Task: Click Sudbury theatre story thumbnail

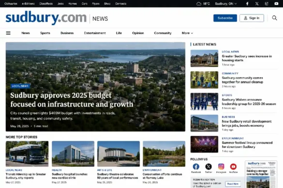Action: click(119, 154)
